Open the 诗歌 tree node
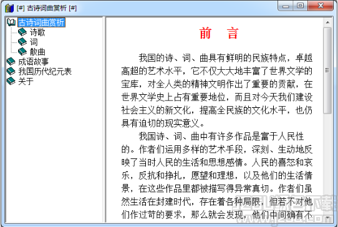Image resolution: width=338 pixels, height=227 pixels. (x=37, y=32)
